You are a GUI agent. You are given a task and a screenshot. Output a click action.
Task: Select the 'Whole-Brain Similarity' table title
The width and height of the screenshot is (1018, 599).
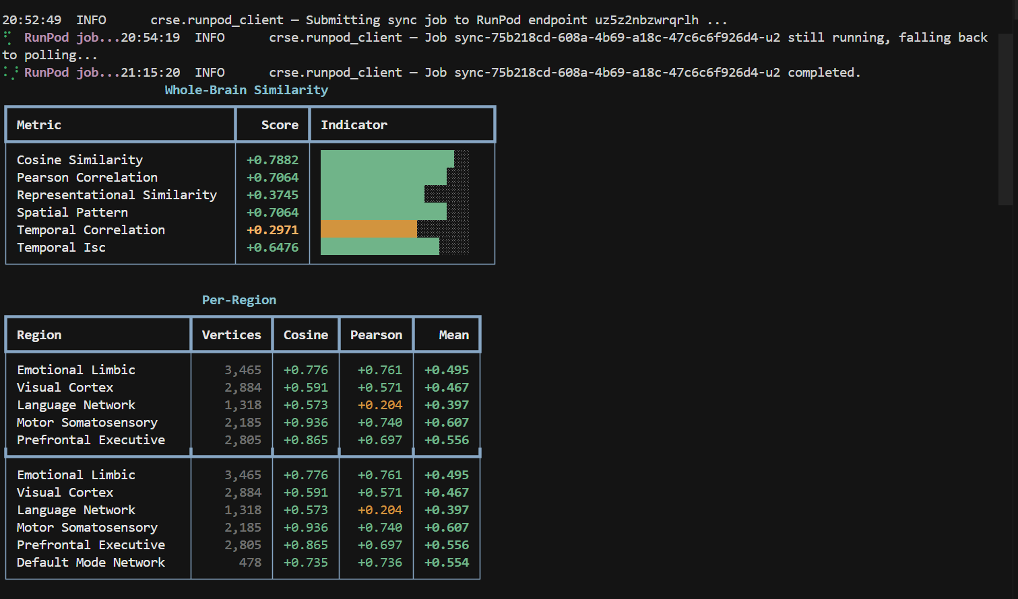click(x=246, y=90)
